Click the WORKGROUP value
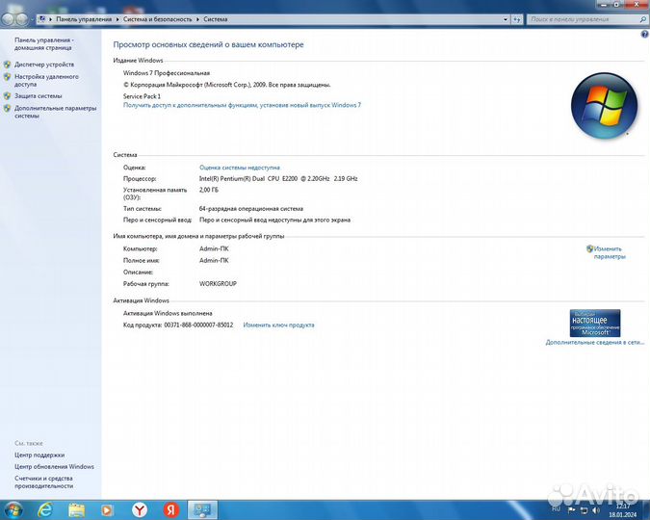Image resolution: width=650 pixels, height=520 pixels. (218, 284)
